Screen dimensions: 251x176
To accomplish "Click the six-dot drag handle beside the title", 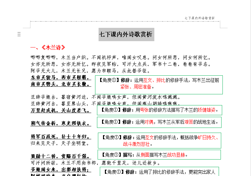I will click(x=19, y=34).
